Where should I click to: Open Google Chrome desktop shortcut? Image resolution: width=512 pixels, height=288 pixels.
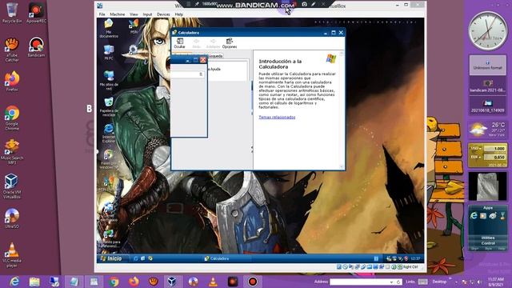click(x=12, y=118)
